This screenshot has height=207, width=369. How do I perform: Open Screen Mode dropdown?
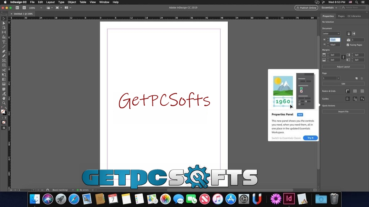pyautogui.click(x=58, y=8)
